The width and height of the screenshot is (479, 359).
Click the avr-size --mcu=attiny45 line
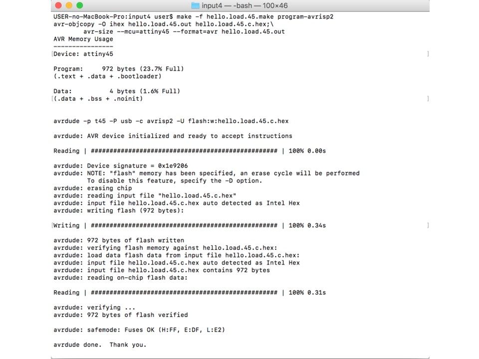pos(184,31)
